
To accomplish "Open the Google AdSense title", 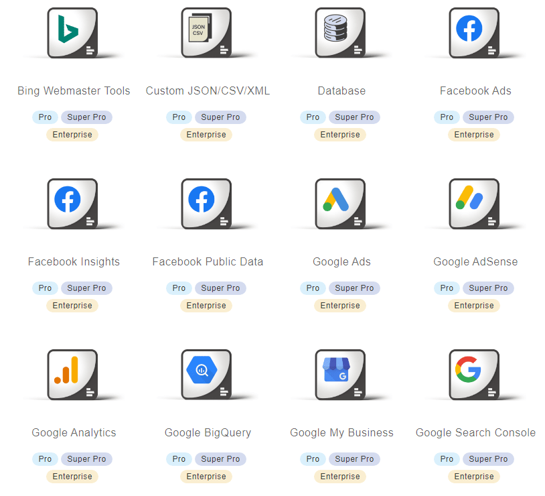I will (x=475, y=262).
